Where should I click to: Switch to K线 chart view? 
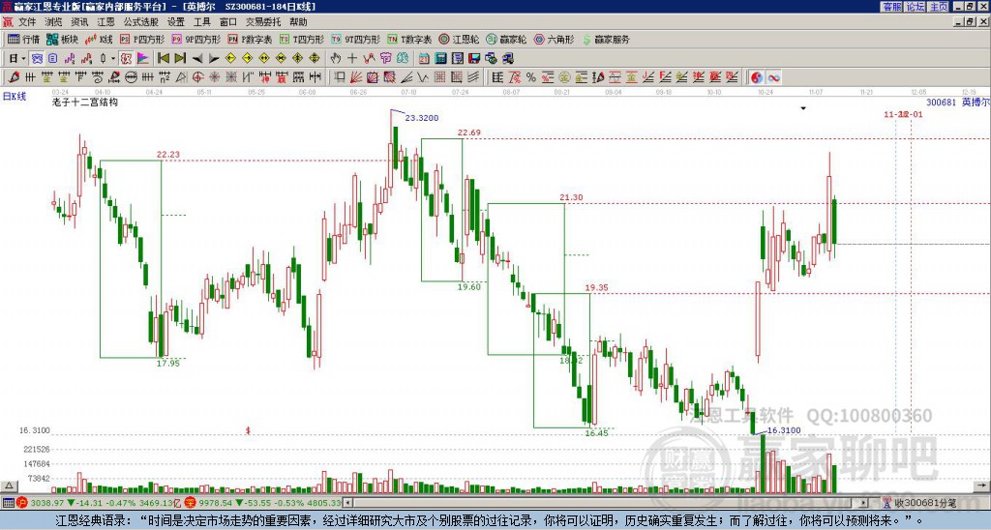[x=99, y=39]
